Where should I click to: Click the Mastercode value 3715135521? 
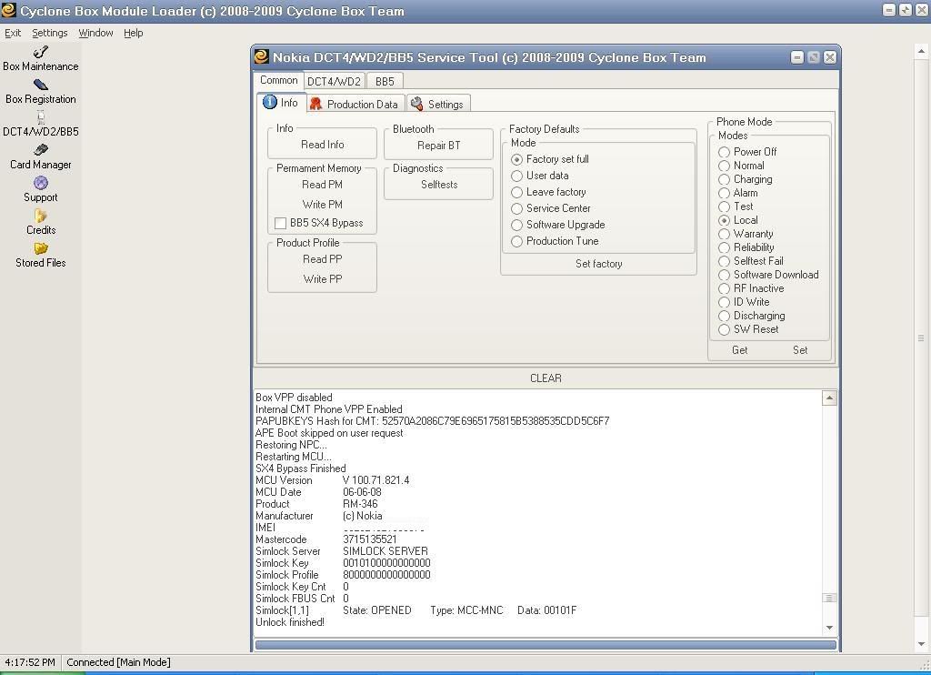pyautogui.click(x=370, y=539)
